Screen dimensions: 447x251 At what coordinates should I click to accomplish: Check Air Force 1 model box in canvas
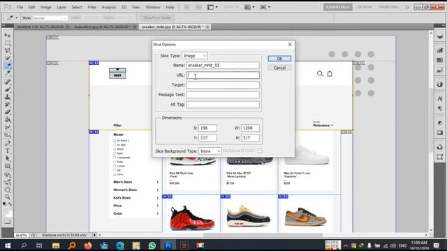(x=115, y=141)
